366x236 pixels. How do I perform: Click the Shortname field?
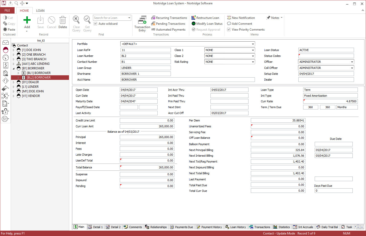tap(146, 74)
